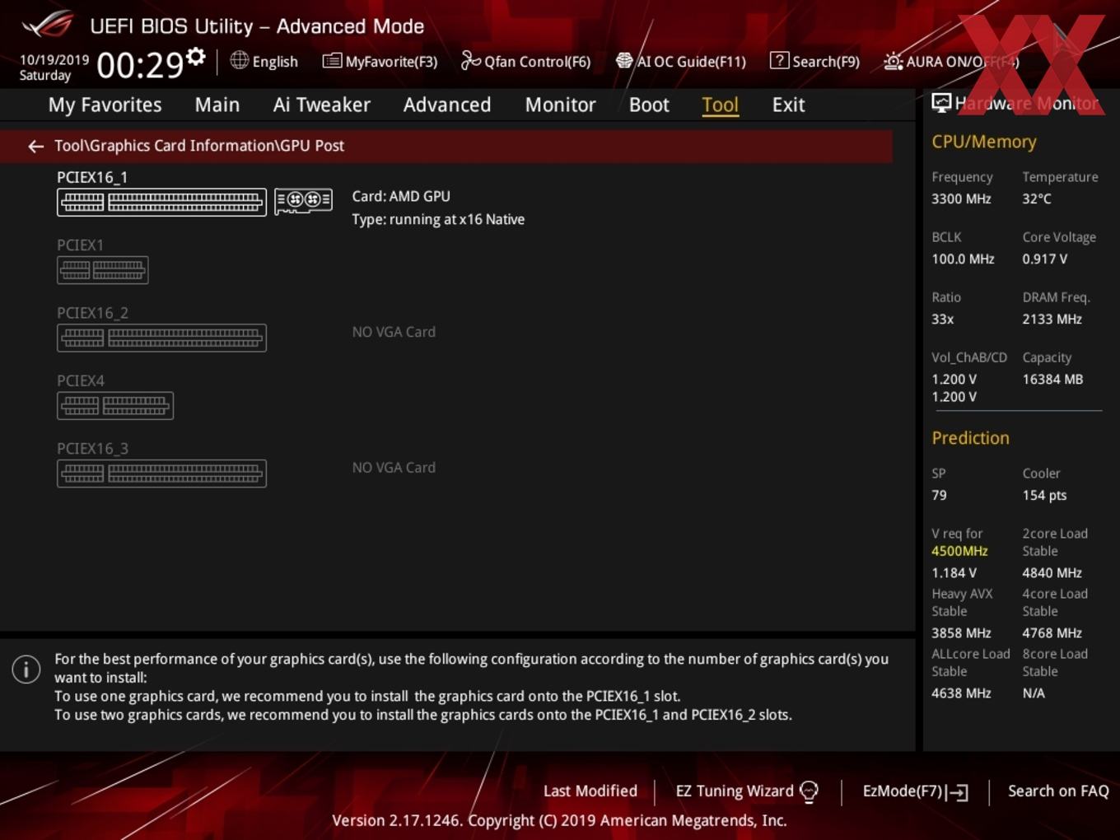This screenshot has width=1120, height=840.
Task: Click the Prediction section heading
Action: [x=970, y=438]
